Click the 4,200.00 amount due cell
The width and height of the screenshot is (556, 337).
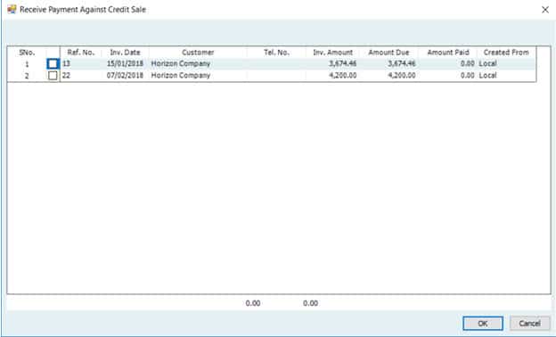click(x=388, y=75)
